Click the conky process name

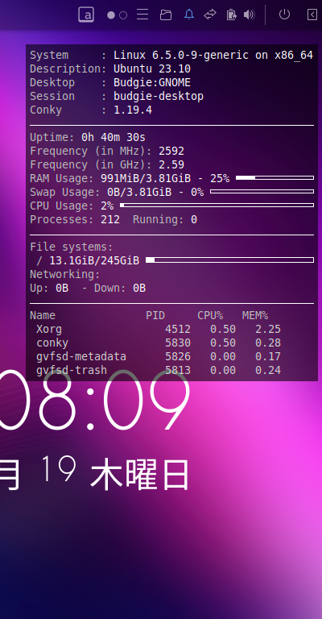pyautogui.click(x=52, y=343)
